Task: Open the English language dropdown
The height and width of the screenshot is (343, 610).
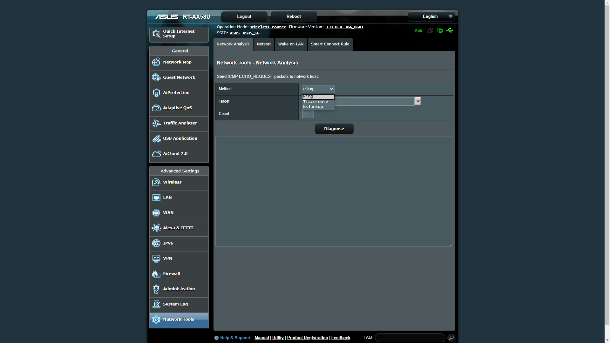Action: (x=431, y=17)
